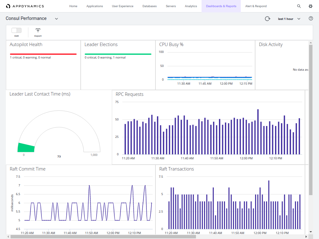Open the AppDynamics search icon
The height and width of the screenshot is (239, 319).
tap(299, 6)
